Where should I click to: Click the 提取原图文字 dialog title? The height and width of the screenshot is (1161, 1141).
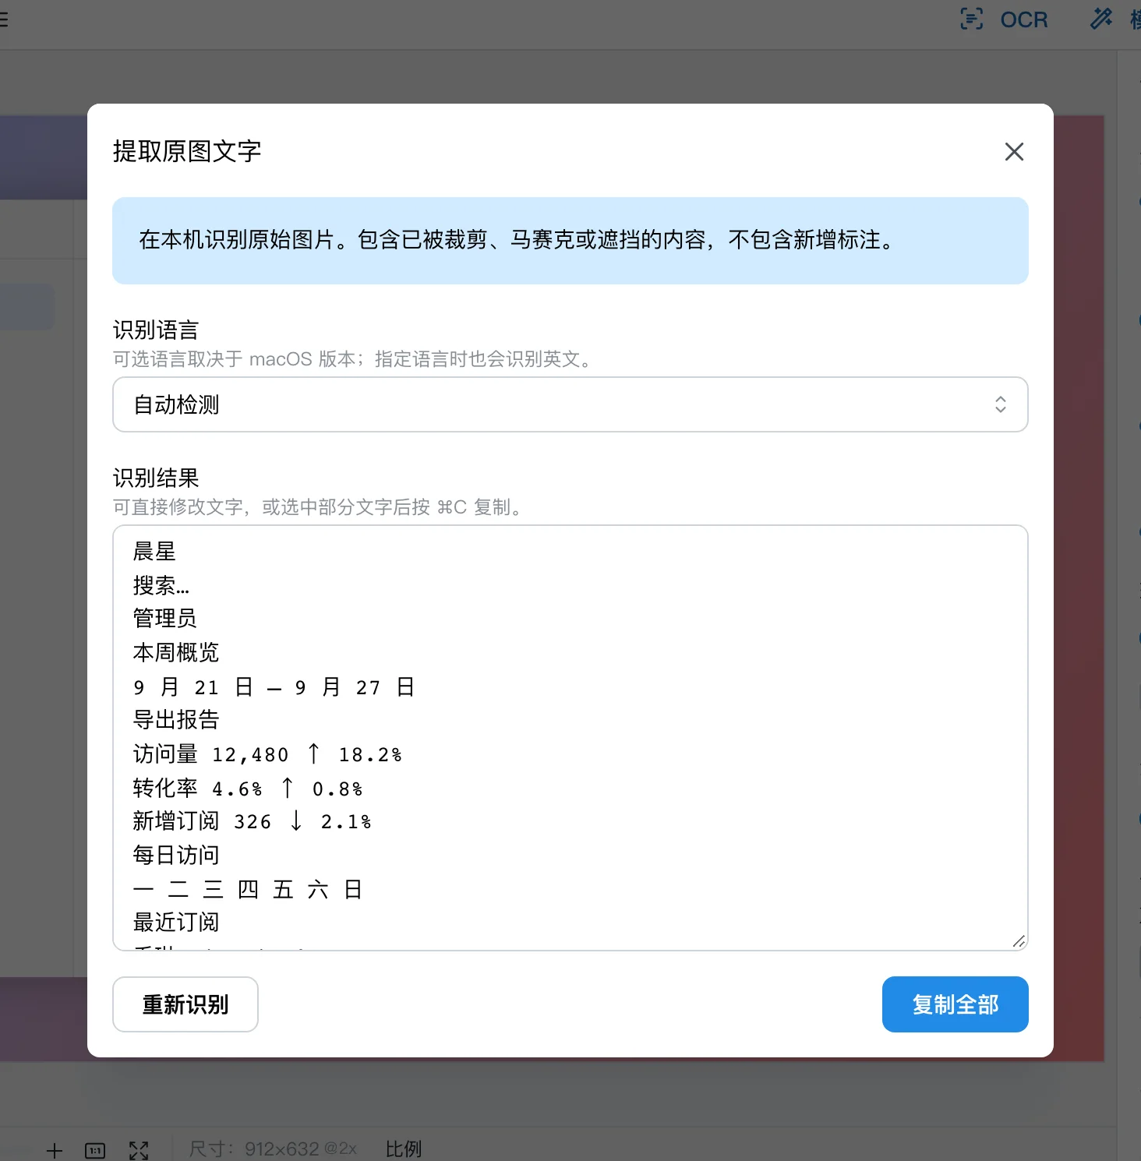(x=187, y=151)
